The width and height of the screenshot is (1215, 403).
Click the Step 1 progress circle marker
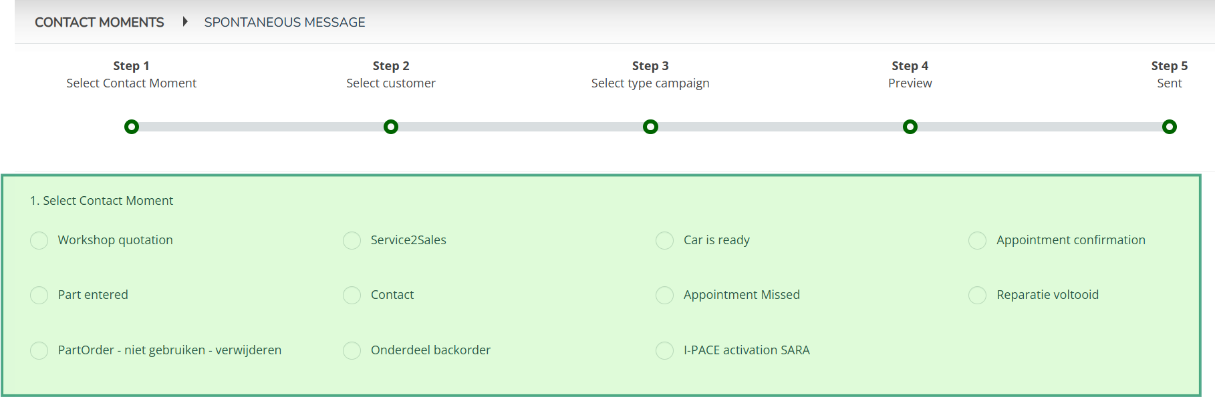click(132, 127)
